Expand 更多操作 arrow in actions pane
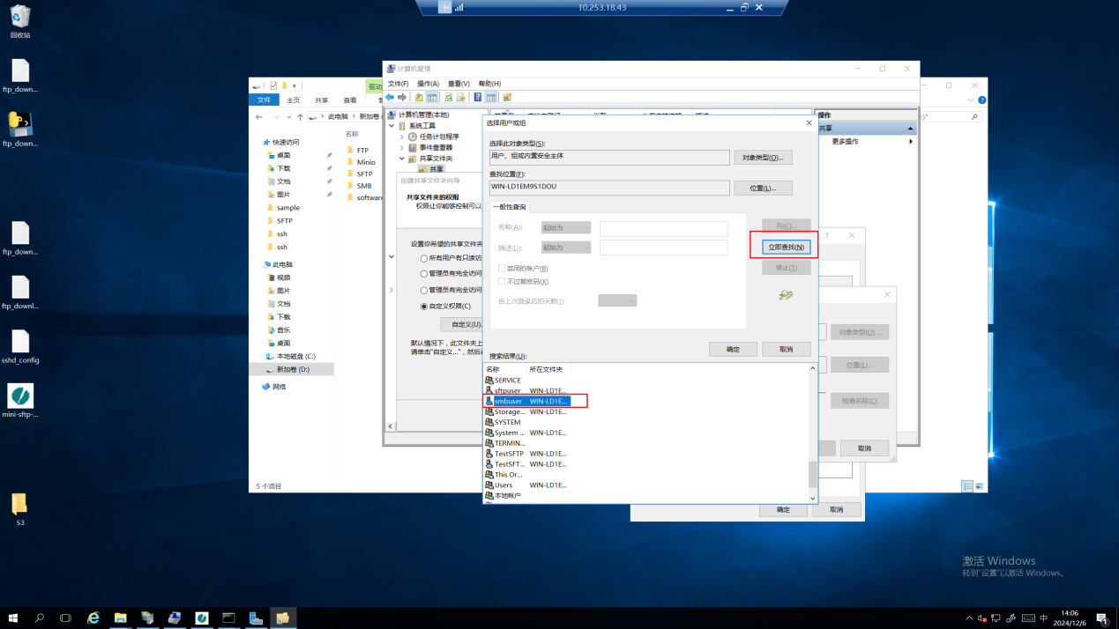The height and width of the screenshot is (629, 1119). pos(911,141)
